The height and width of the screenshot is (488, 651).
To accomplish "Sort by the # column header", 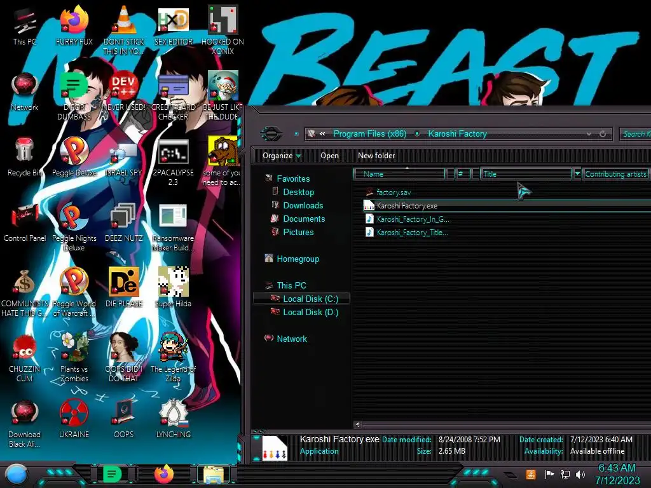I will tap(462, 174).
